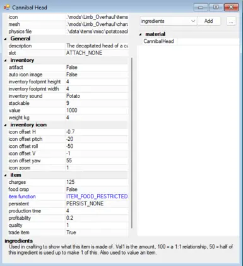This screenshot has height=266, width=243.
Task: Select the CannibalHead material entry
Action: [x=158, y=41]
